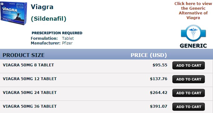The height and width of the screenshot is (113, 213).
Task: Add Viagra 50mg 36 tablet to cart
Action: [189, 107]
